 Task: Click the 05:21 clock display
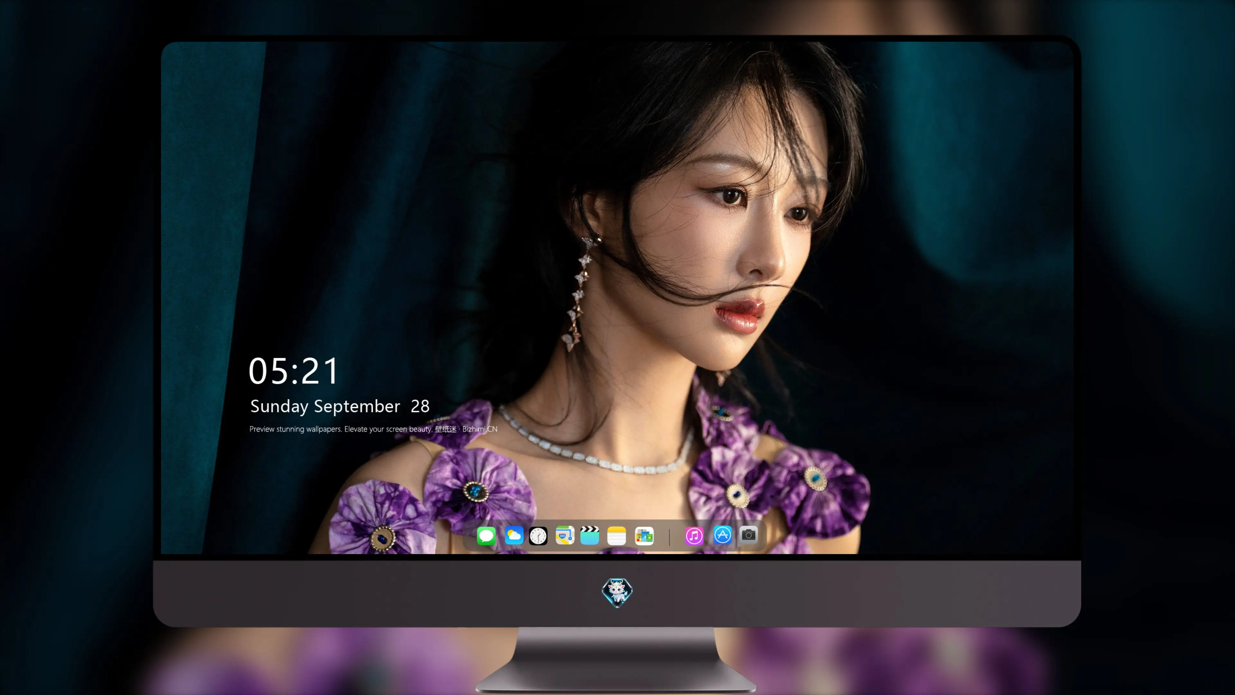click(x=293, y=371)
